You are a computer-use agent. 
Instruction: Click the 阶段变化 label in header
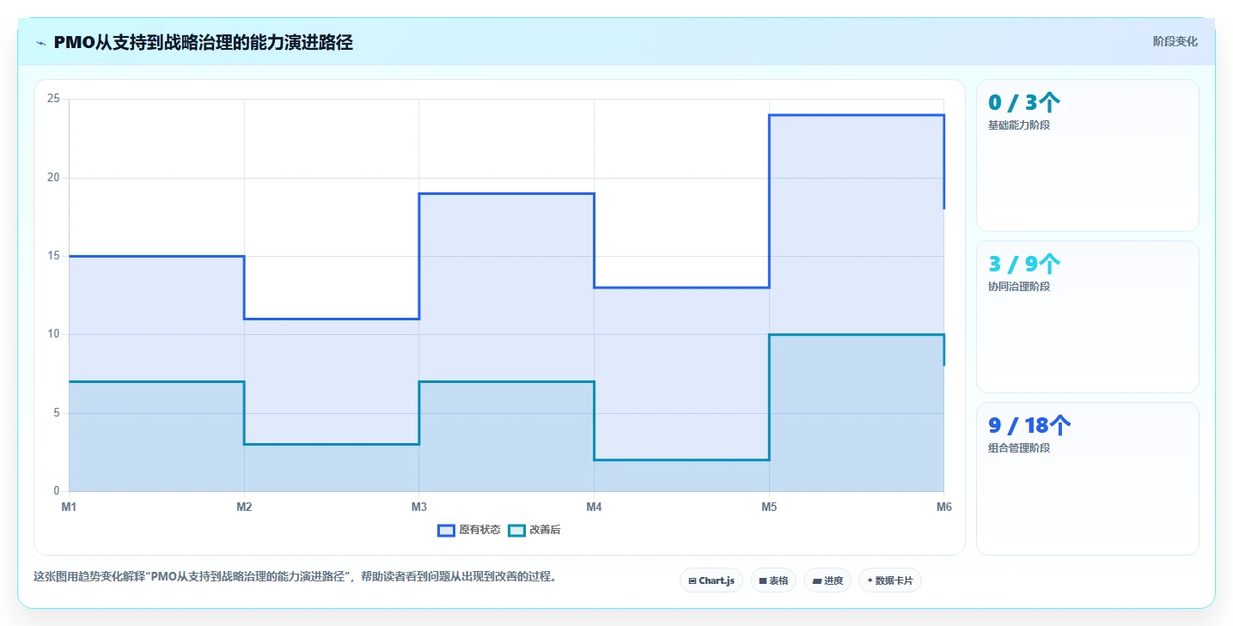pos(1175,42)
